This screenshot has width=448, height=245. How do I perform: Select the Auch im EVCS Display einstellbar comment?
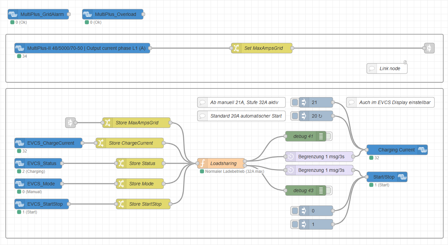point(390,102)
